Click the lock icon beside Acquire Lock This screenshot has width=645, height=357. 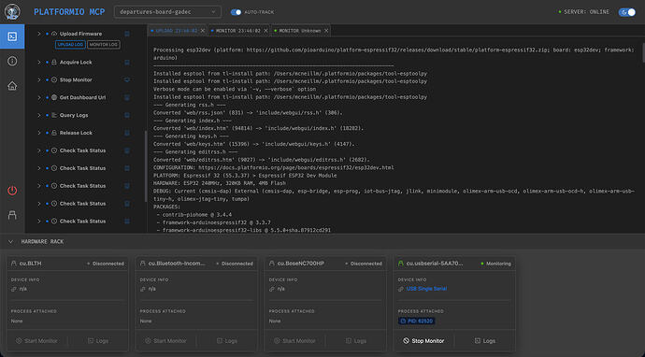[54, 63]
